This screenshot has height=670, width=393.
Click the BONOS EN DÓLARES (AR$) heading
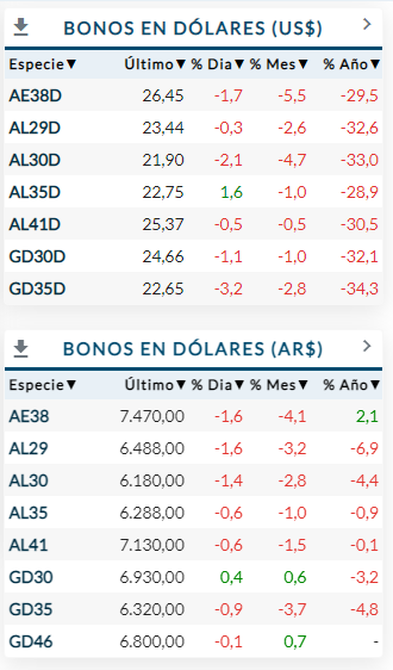coord(193,349)
